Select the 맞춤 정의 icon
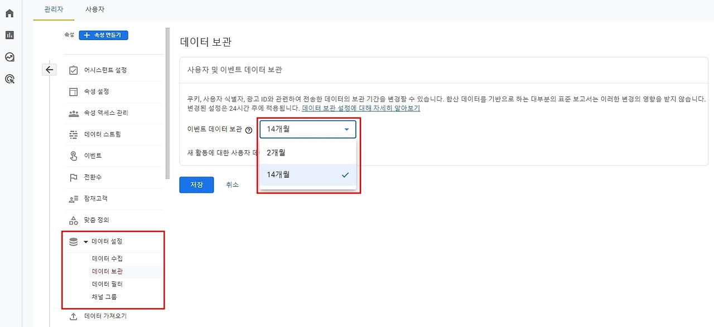Image resolution: width=714 pixels, height=327 pixels. [73, 219]
